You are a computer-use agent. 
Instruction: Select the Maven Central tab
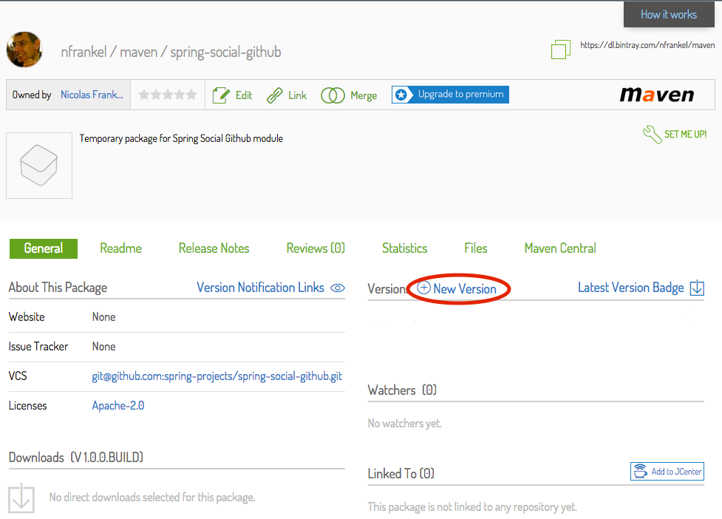559,248
